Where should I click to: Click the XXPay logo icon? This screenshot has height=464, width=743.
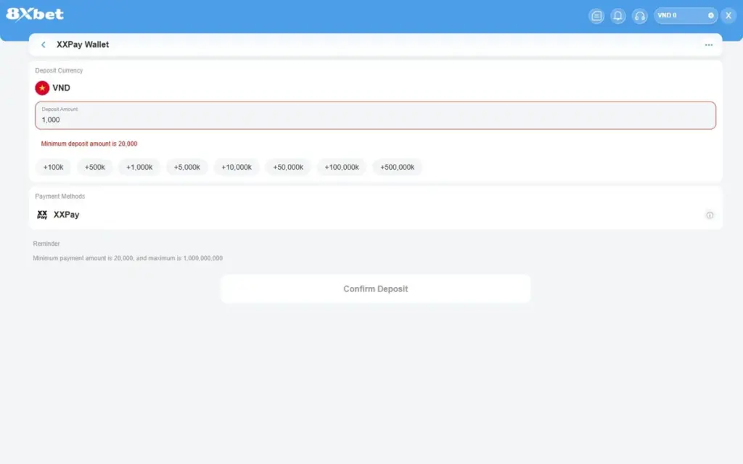coord(42,215)
